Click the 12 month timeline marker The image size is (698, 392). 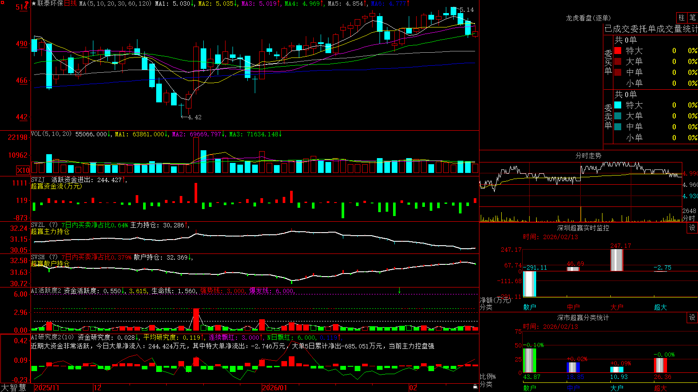(97, 388)
